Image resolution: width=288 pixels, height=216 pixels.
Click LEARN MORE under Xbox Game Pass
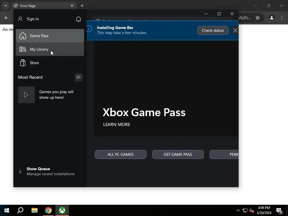click(117, 125)
